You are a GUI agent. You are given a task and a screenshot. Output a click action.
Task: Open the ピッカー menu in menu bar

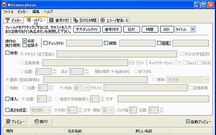[x=23, y=12]
